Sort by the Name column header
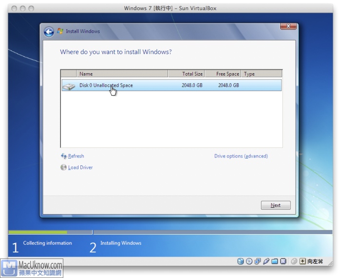This screenshot has width=341, height=278. coord(122,74)
